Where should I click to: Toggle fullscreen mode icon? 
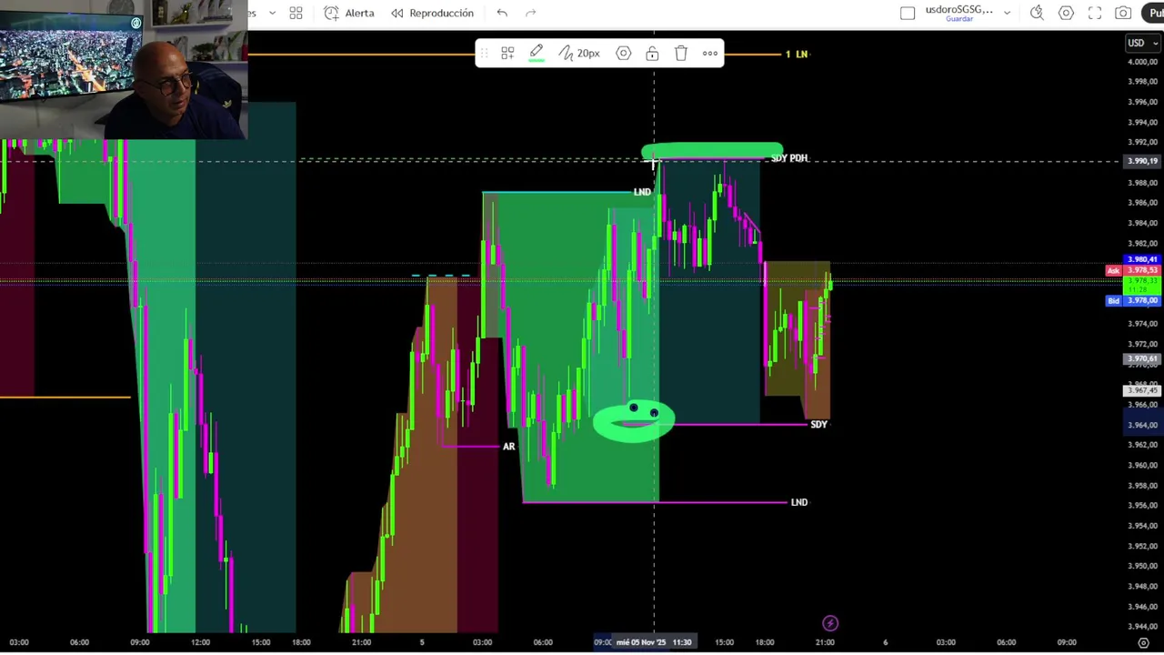click(1095, 13)
